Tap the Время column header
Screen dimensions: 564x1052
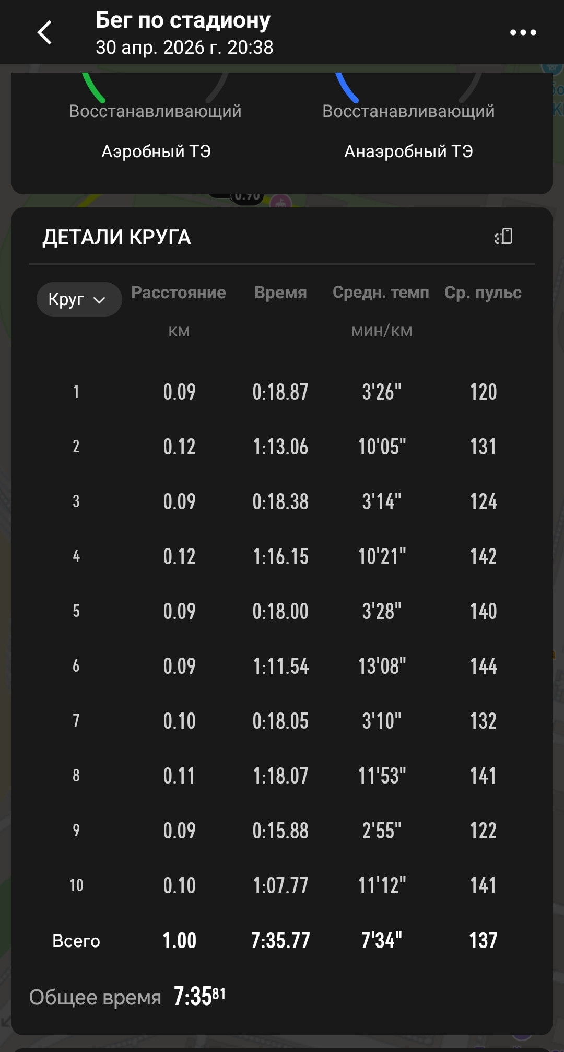click(x=280, y=293)
